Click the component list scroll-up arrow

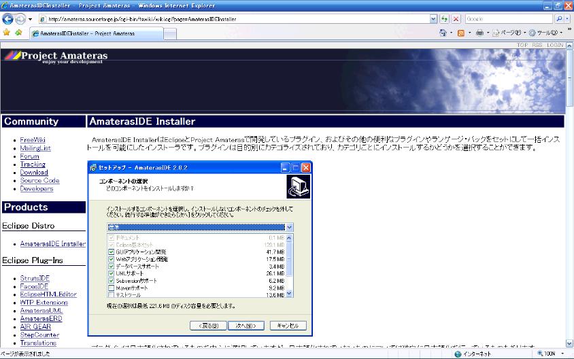coord(289,238)
